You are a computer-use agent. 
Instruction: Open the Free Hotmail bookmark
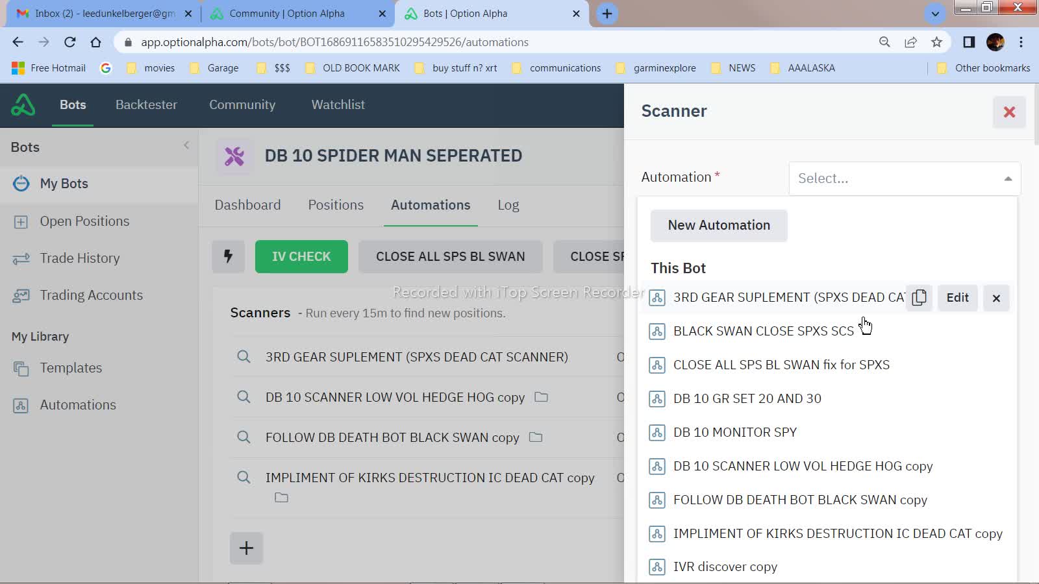(49, 68)
